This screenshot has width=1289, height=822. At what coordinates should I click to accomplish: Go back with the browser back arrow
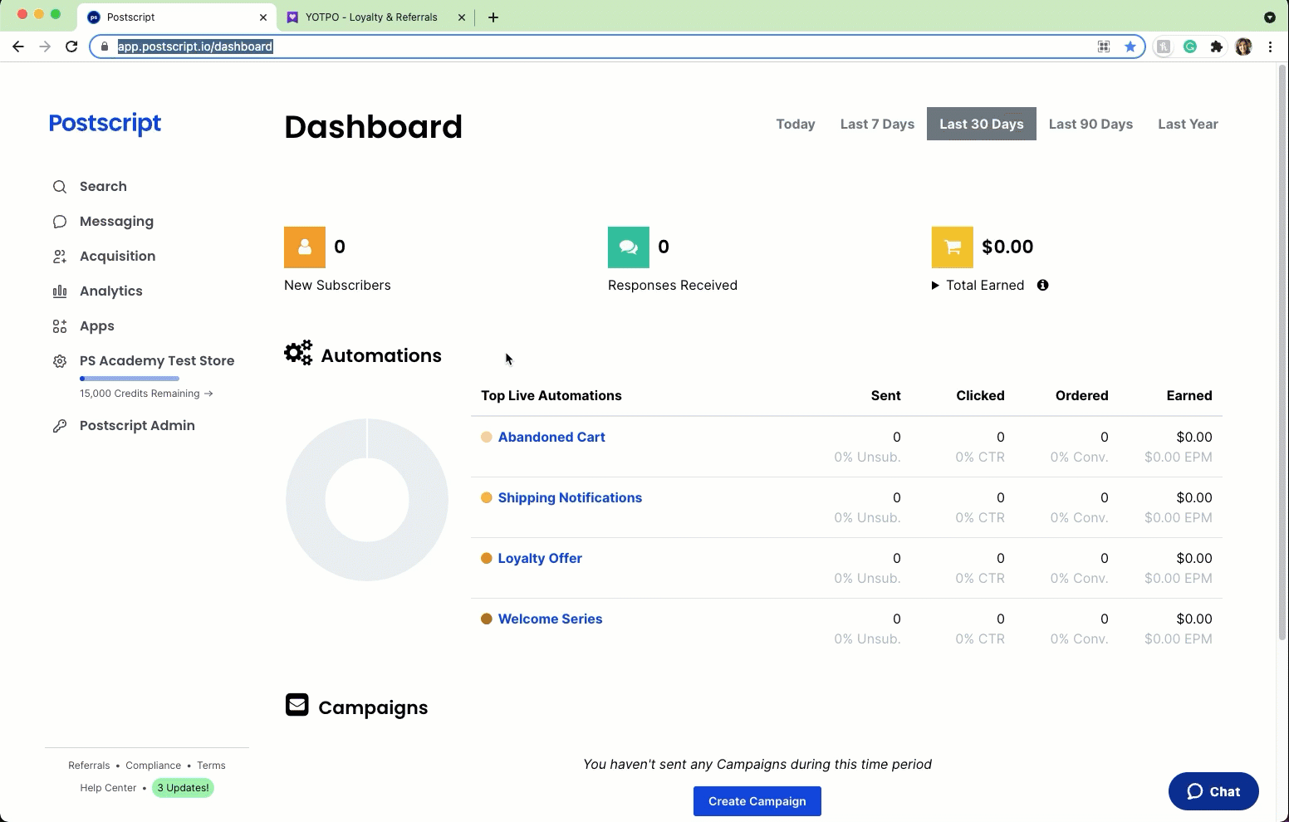(x=18, y=46)
